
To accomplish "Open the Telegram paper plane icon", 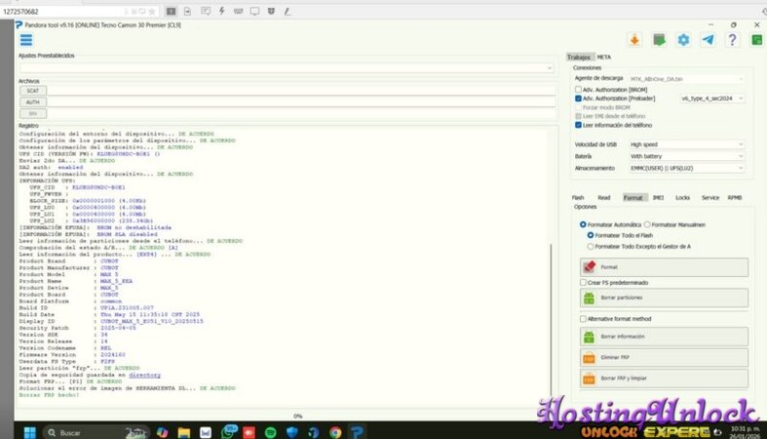I will coord(708,40).
